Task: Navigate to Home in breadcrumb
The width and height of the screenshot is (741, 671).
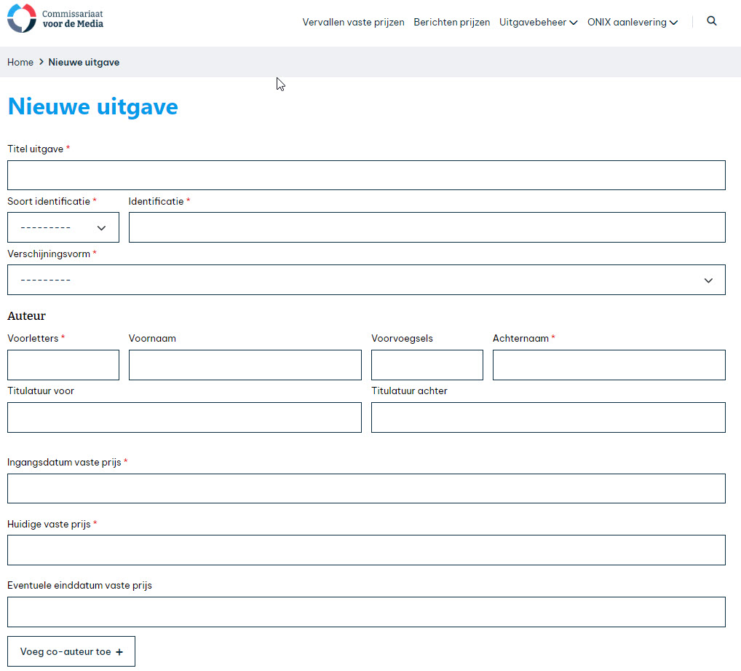Action: [20, 63]
